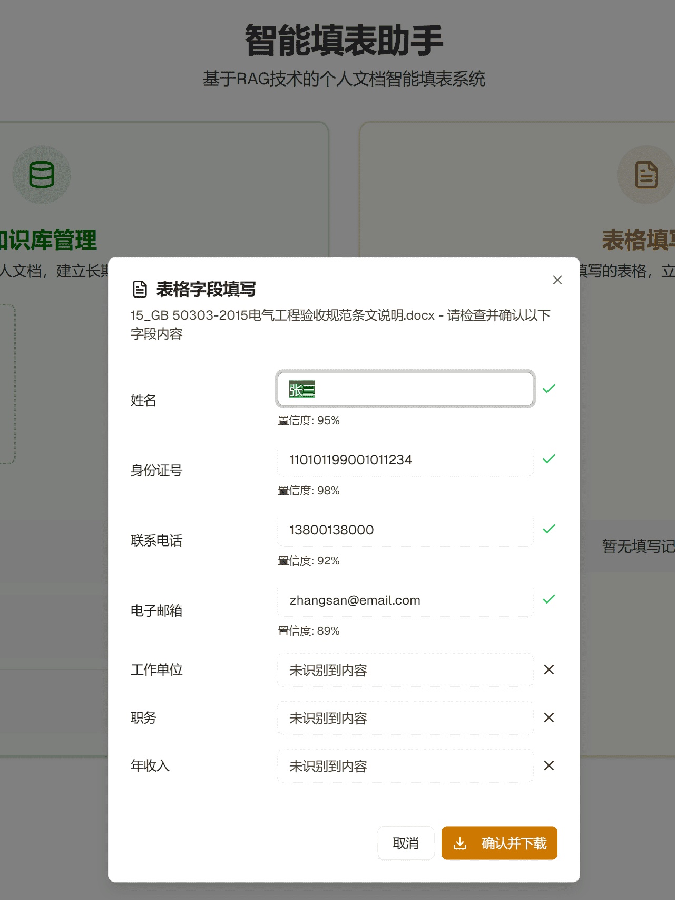Click the document icon above 表格填写 card

[x=646, y=175]
